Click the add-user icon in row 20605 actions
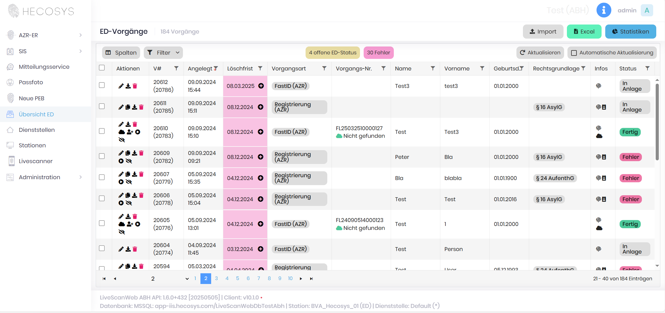665x313 pixels. coord(130,224)
